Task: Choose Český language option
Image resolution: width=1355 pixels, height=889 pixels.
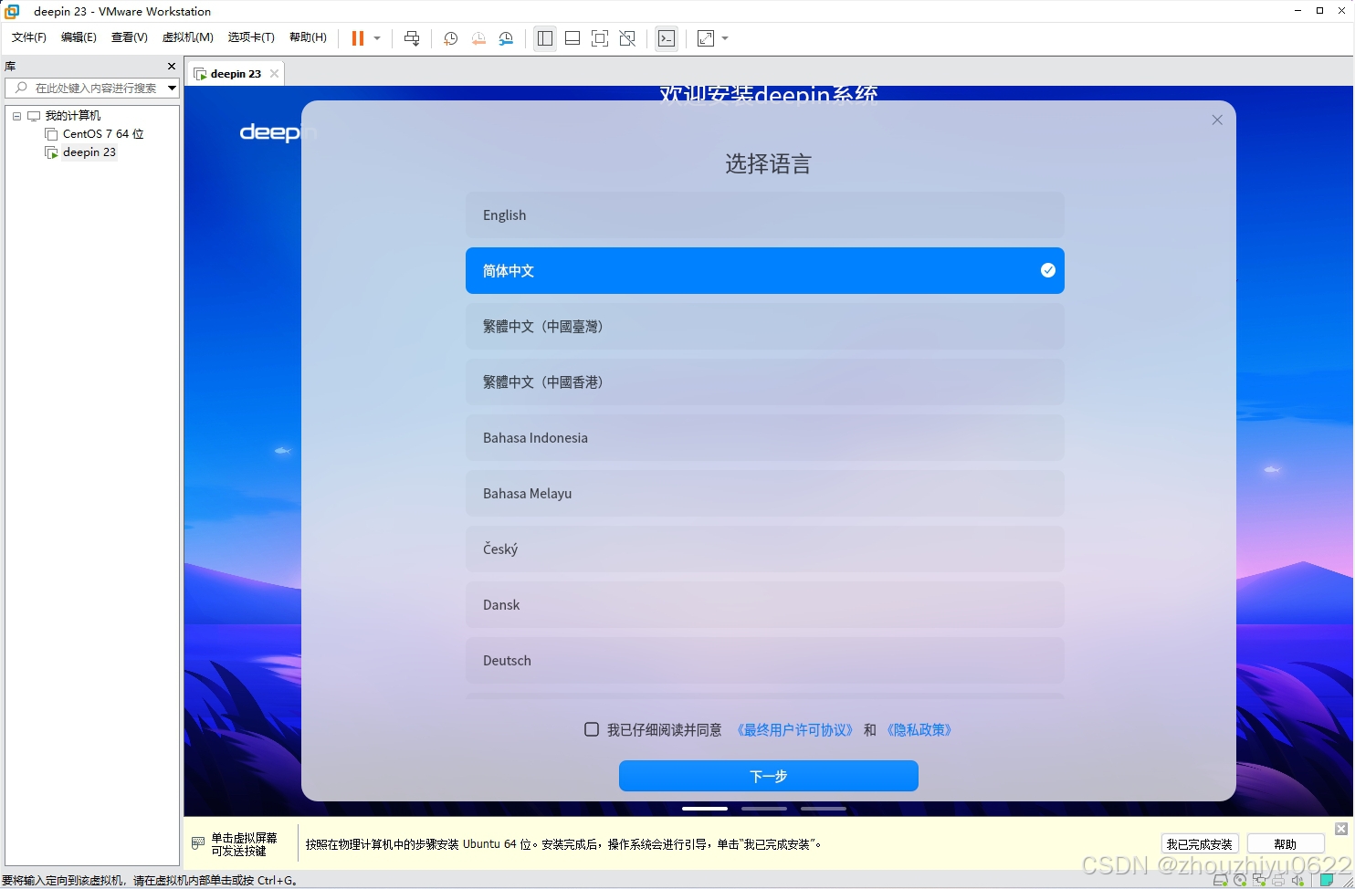Action: pos(765,549)
